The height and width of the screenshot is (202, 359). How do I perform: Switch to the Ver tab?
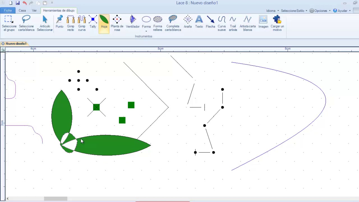34,11
